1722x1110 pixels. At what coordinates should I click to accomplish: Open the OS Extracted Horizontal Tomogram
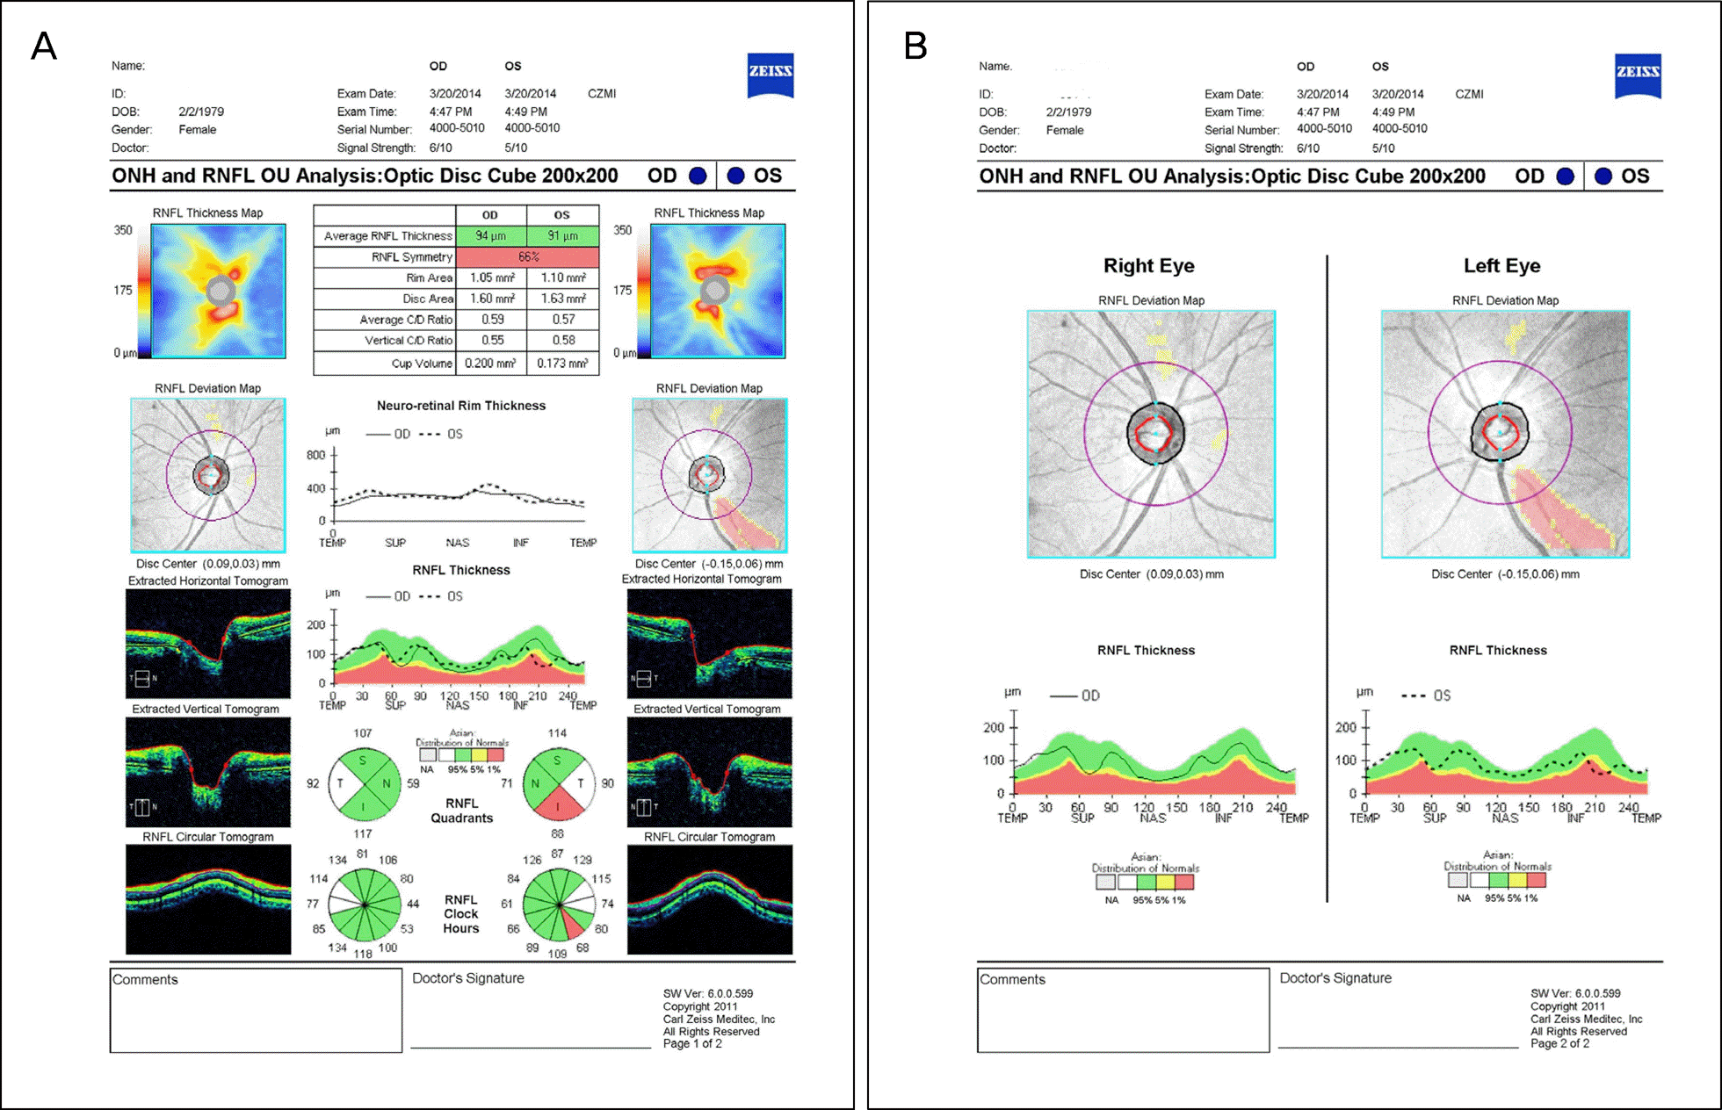(710, 644)
